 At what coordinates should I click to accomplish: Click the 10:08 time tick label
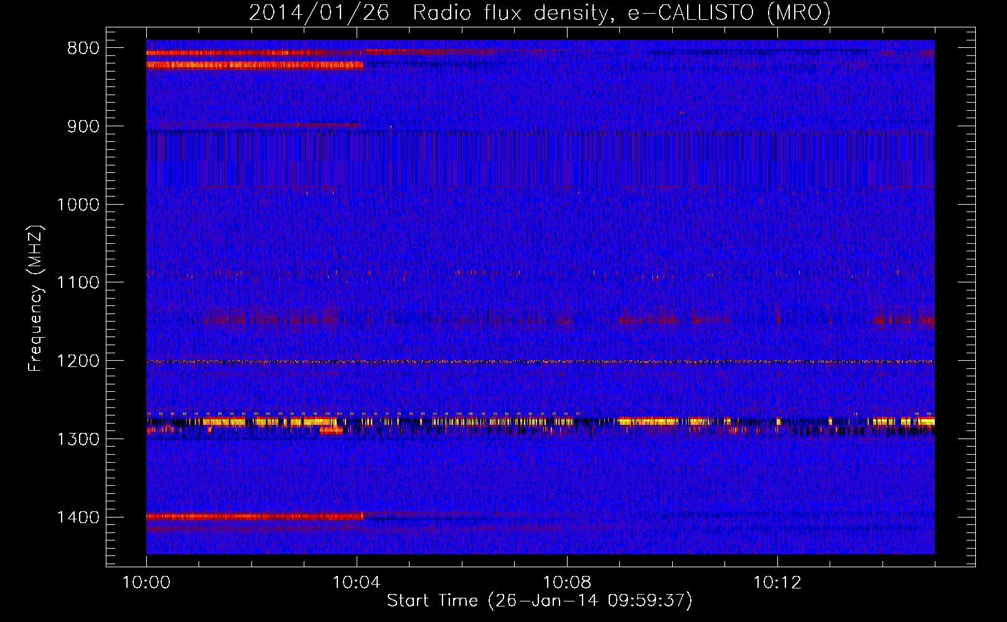(567, 583)
